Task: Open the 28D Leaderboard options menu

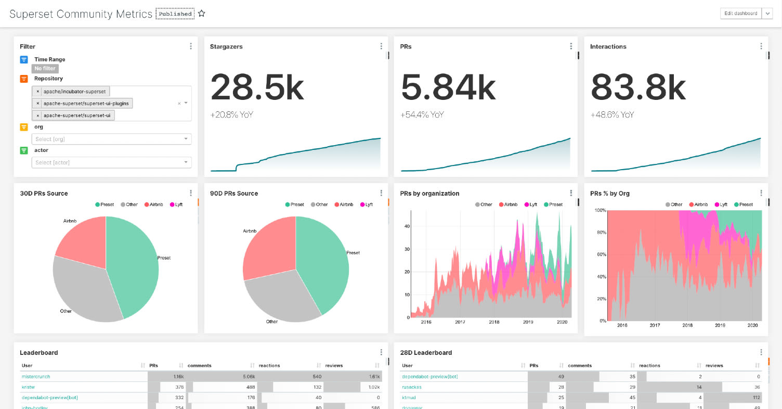Action: point(761,352)
